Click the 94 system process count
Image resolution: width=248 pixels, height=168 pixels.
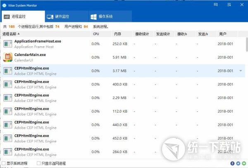tap(86, 26)
